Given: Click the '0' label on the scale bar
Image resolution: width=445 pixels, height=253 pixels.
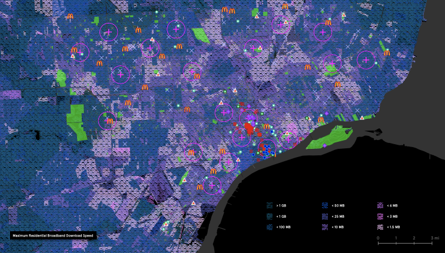Looking at the screenshot, I should [x=378, y=238].
